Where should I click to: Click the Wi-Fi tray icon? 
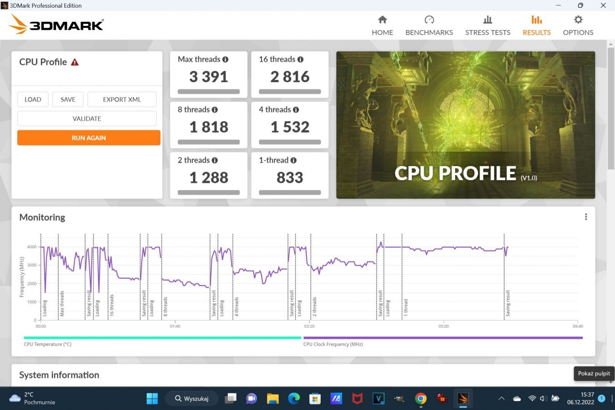[x=532, y=399]
